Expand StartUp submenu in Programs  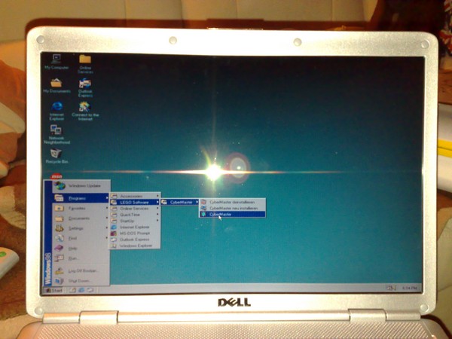tap(135, 221)
